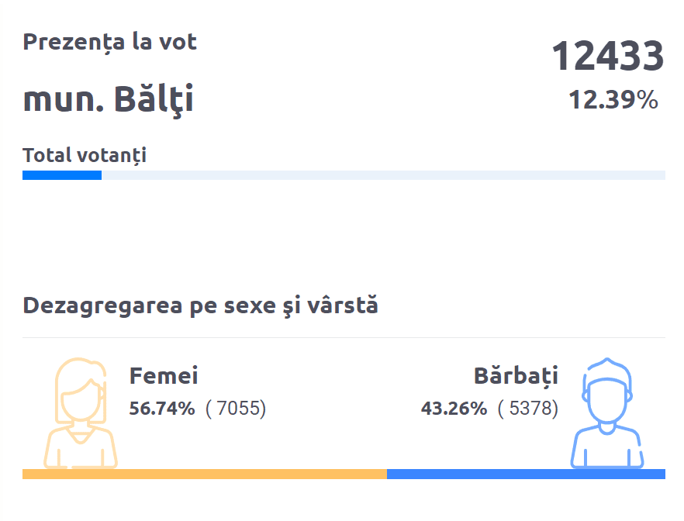The height and width of the screenshot is (521, 684).
Task: Click 'Dezagregarea pe sexe şi vârstă' heading
Action: point(200,305)
